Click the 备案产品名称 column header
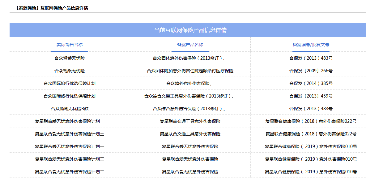Image resolution: width=366 pixels, height=184 pixels. click(x=190, y=45)
